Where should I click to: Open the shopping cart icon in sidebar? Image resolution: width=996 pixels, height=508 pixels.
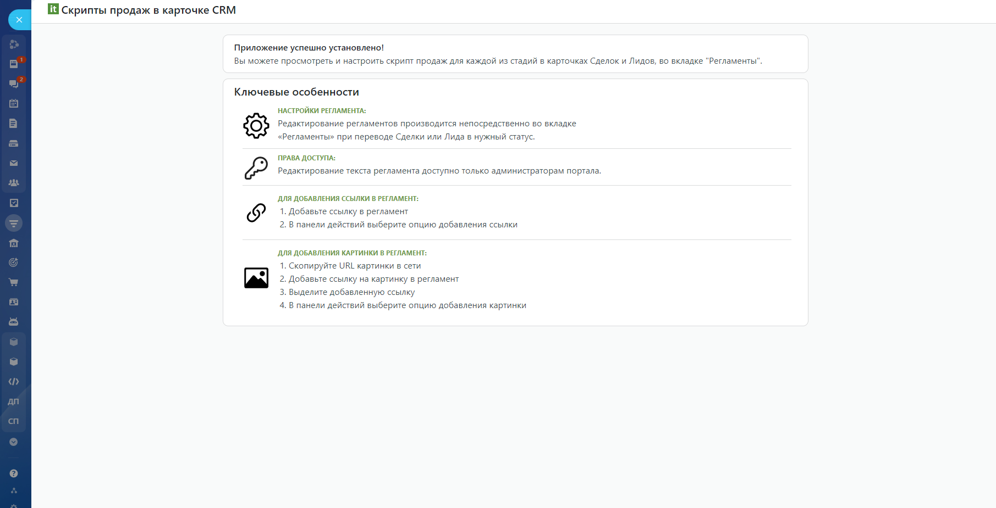[x=14, y=282]
